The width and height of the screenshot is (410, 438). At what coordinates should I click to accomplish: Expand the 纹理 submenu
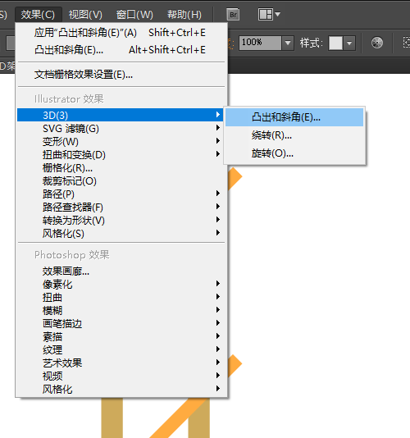point(120,349)
